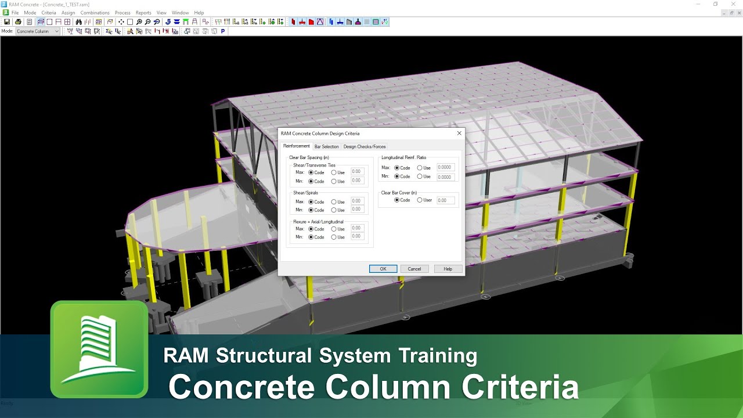Click the red-green arrows axes icon
Screen dimensions: 743x418
384,22
